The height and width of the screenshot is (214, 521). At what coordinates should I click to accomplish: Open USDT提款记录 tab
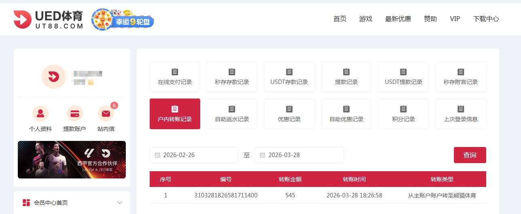[x=403, y=77]
